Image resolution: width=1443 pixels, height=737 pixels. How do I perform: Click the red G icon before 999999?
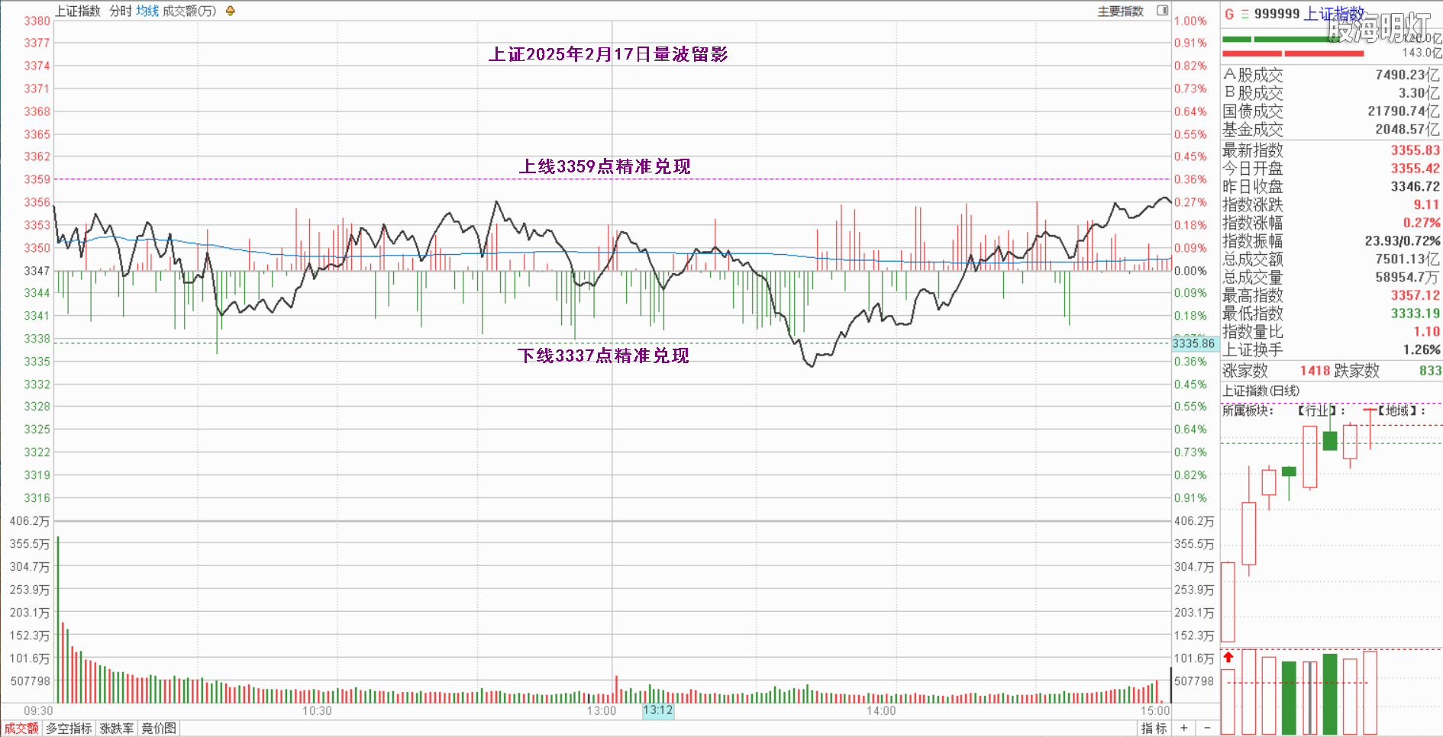click(1229, 14)
